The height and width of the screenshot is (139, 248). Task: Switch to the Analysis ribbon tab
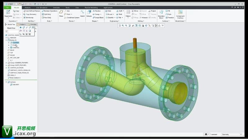tap(27, 7)
